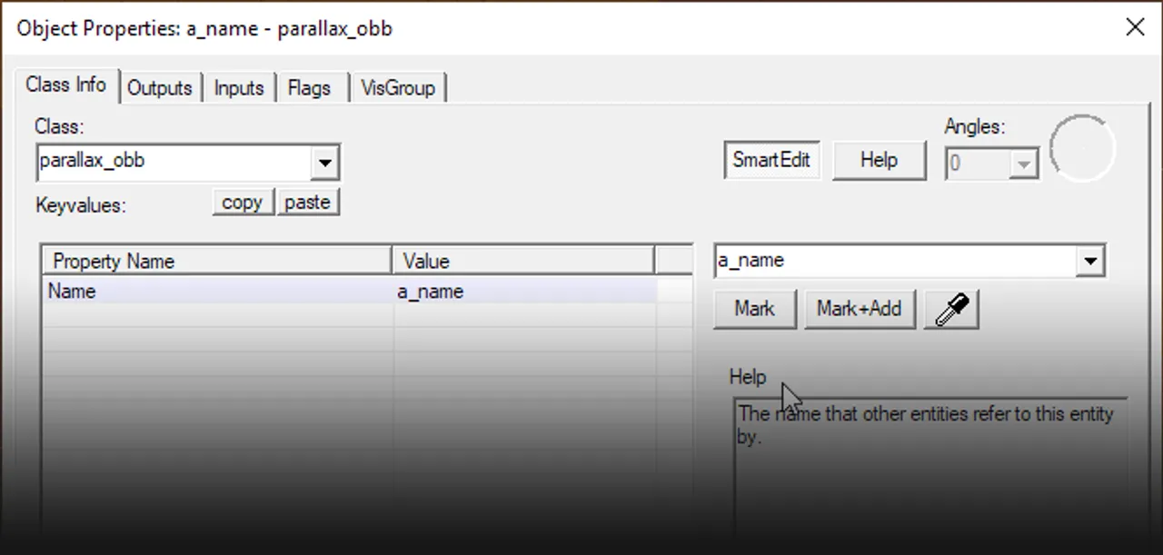Expand the a_name value dropdown arrow
The height and width of the screenshot is (555, 1163).
click(1090, 262)
